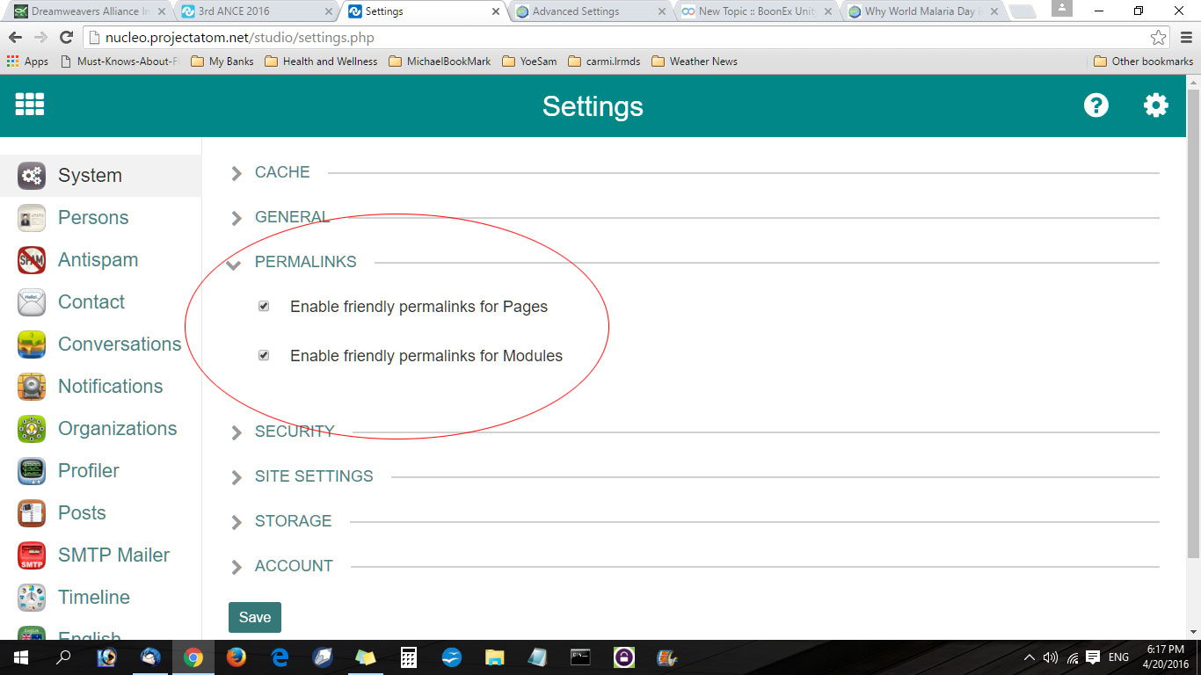The width and height of the screenshot is (1201, 675).
Task: Click the Timeline clock icon
Action: tap(32, 598)
